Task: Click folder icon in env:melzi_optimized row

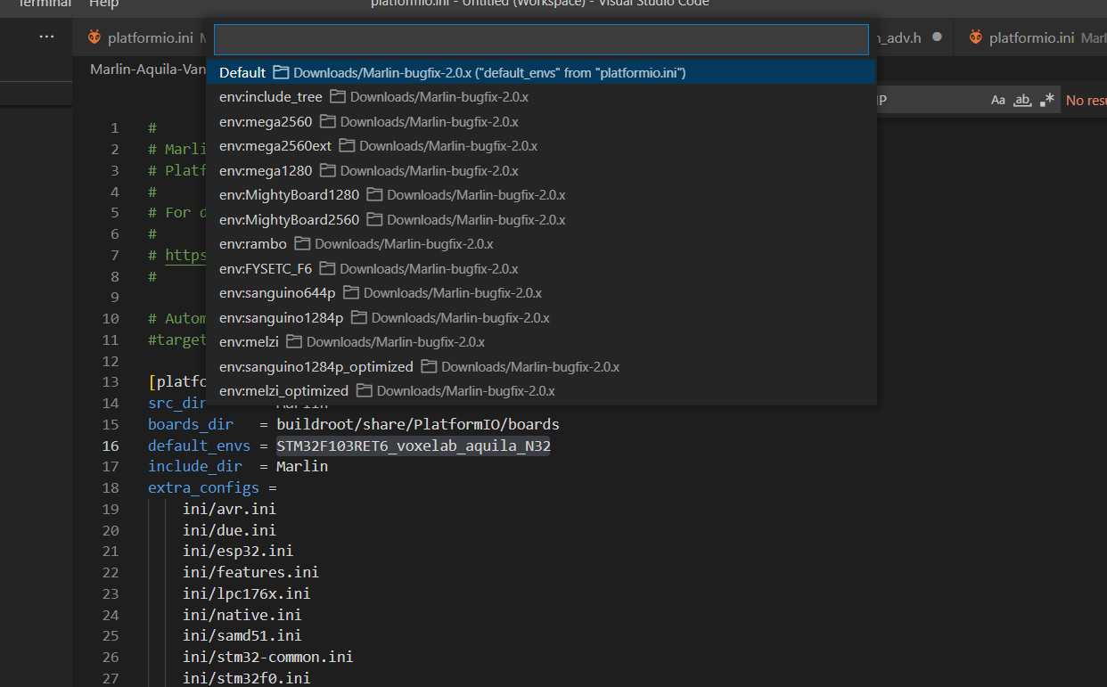Action: (364, 390)
